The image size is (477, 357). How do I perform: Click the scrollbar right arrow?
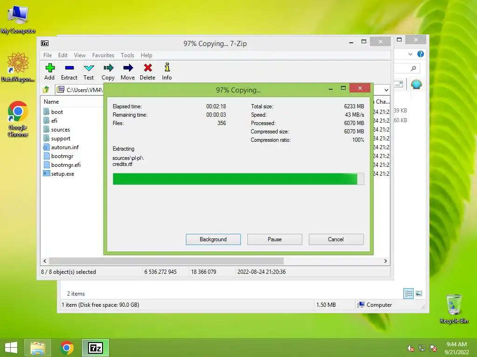pos(385,261)
